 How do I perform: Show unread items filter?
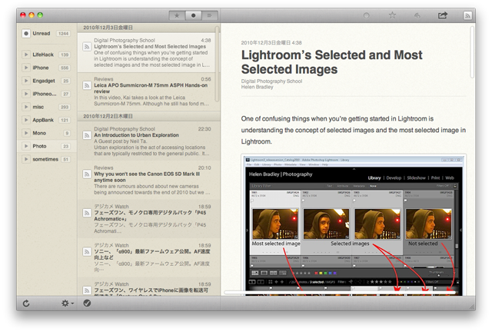pos(193,15)
